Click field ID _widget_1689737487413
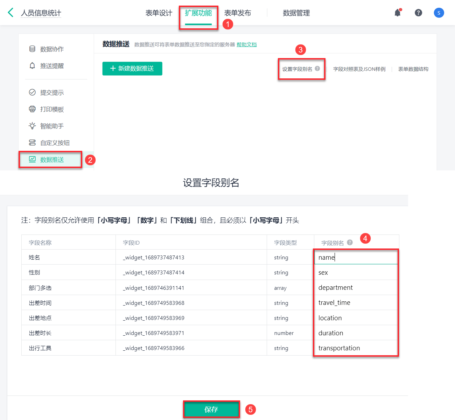 (154, 257)
